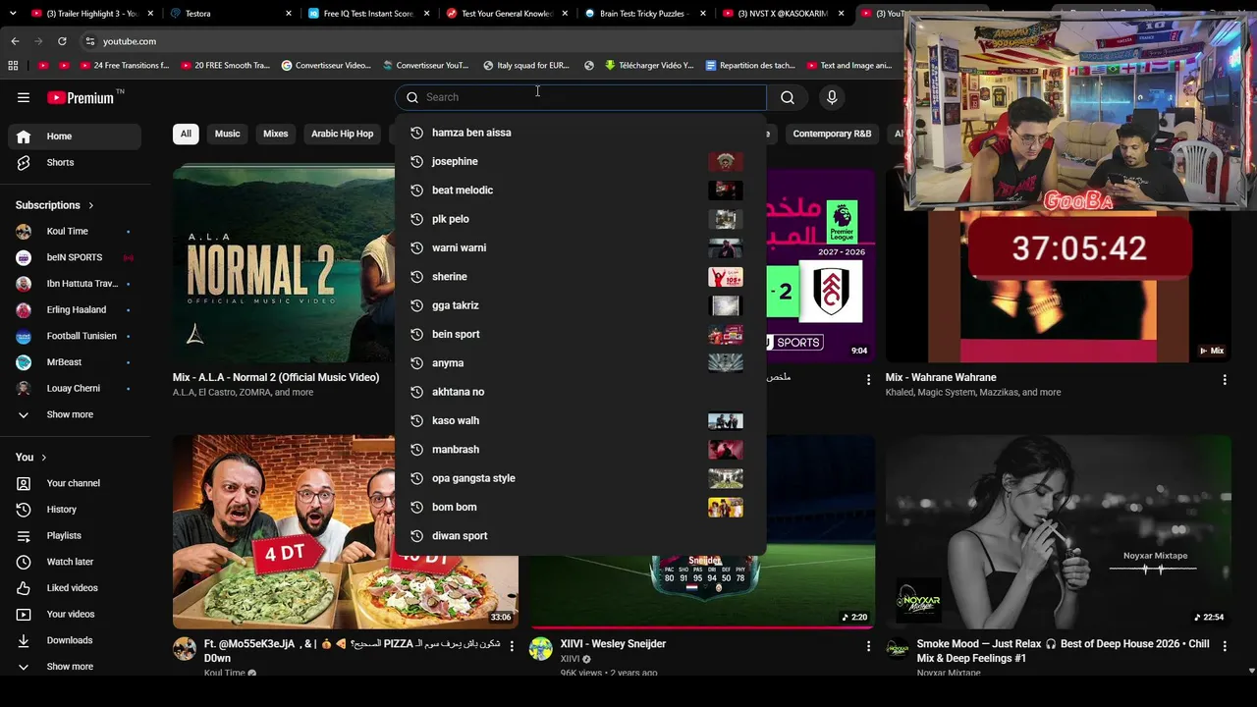Open options menu for XIIVI - Wesley Sneijder

point(868,646)
